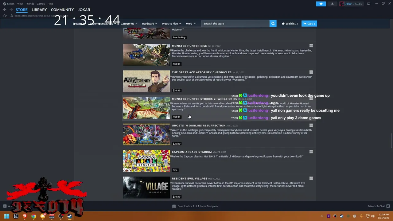
Task: Switch to the LIBRARY tab
Action: [39, 10]
